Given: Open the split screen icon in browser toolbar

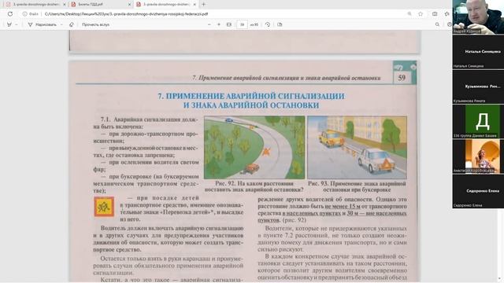Looking at the screenshot, I should 435,14.
